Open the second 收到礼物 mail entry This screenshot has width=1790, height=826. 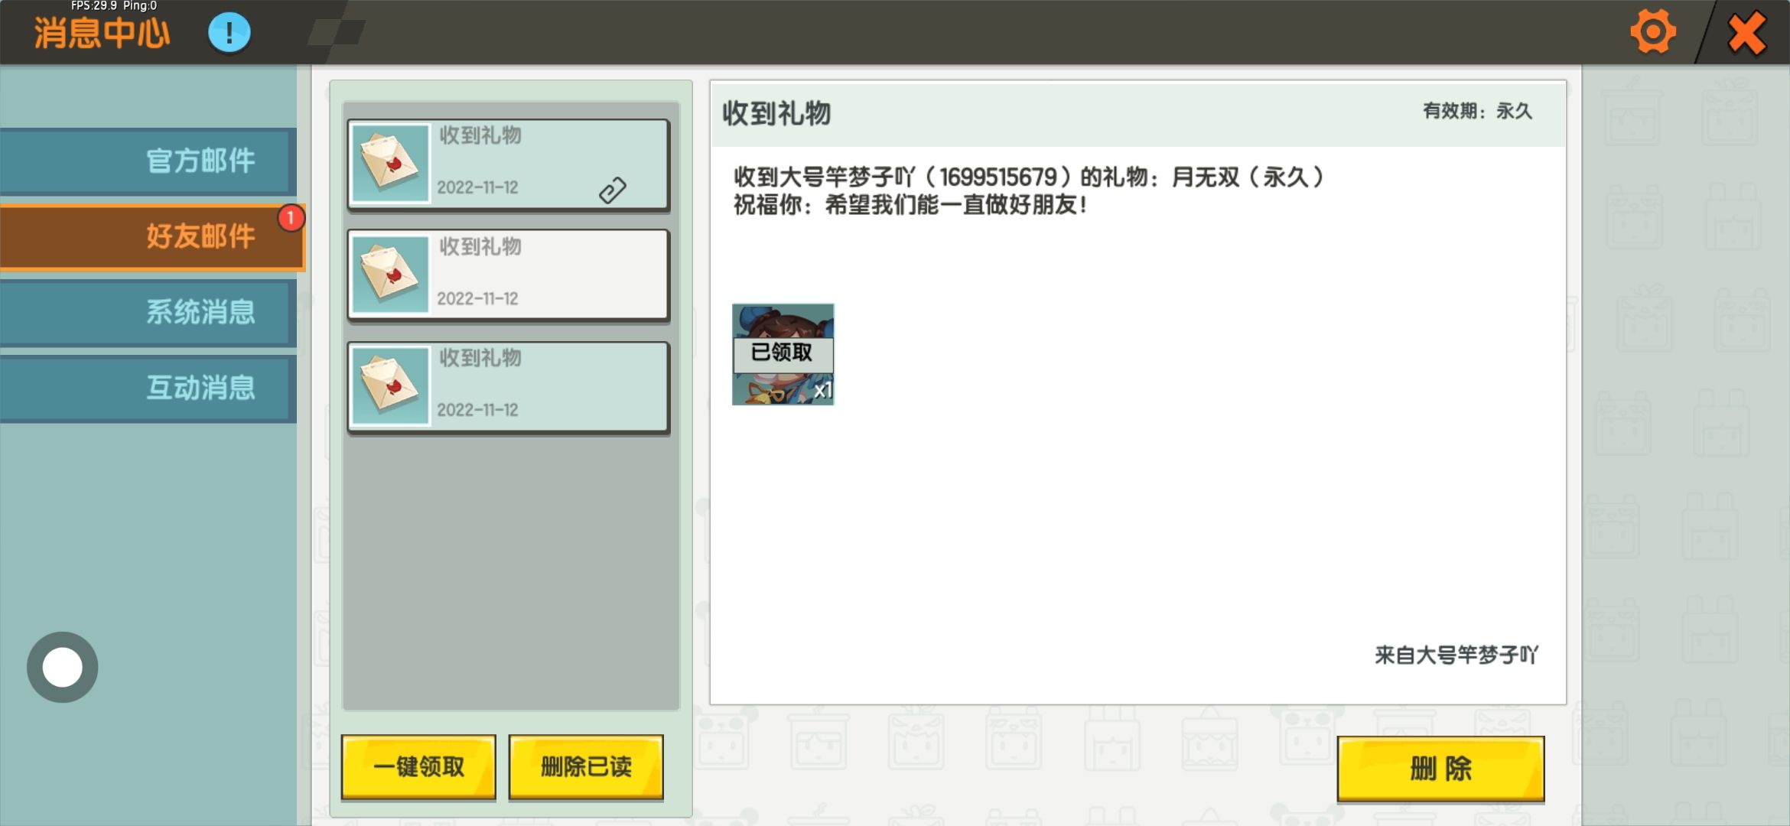click(x=509, y=275)
